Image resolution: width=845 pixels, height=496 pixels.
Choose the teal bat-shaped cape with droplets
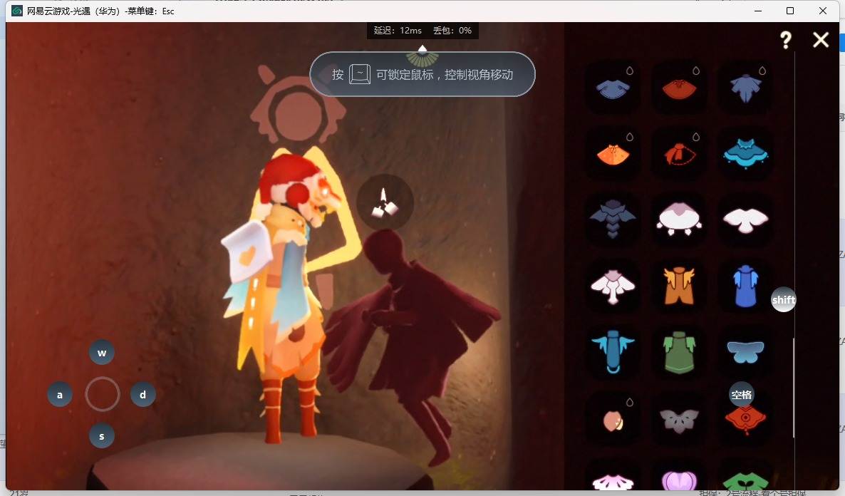(745, 154)
